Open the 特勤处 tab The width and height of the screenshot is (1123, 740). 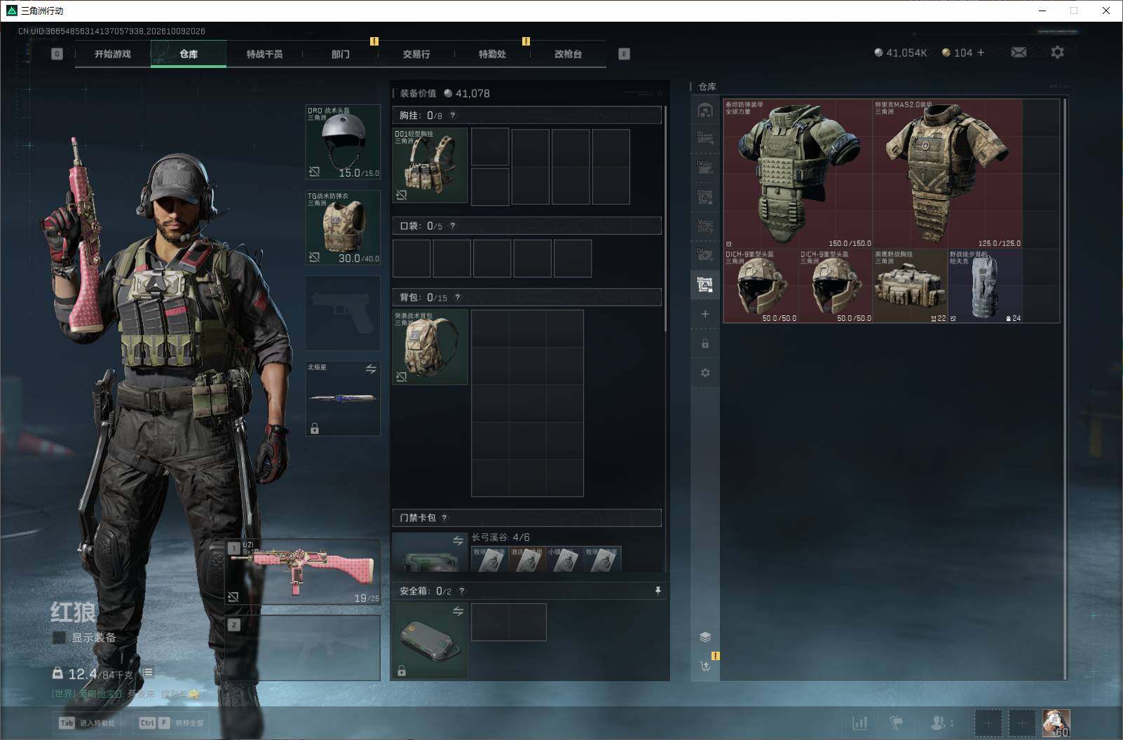492,54
